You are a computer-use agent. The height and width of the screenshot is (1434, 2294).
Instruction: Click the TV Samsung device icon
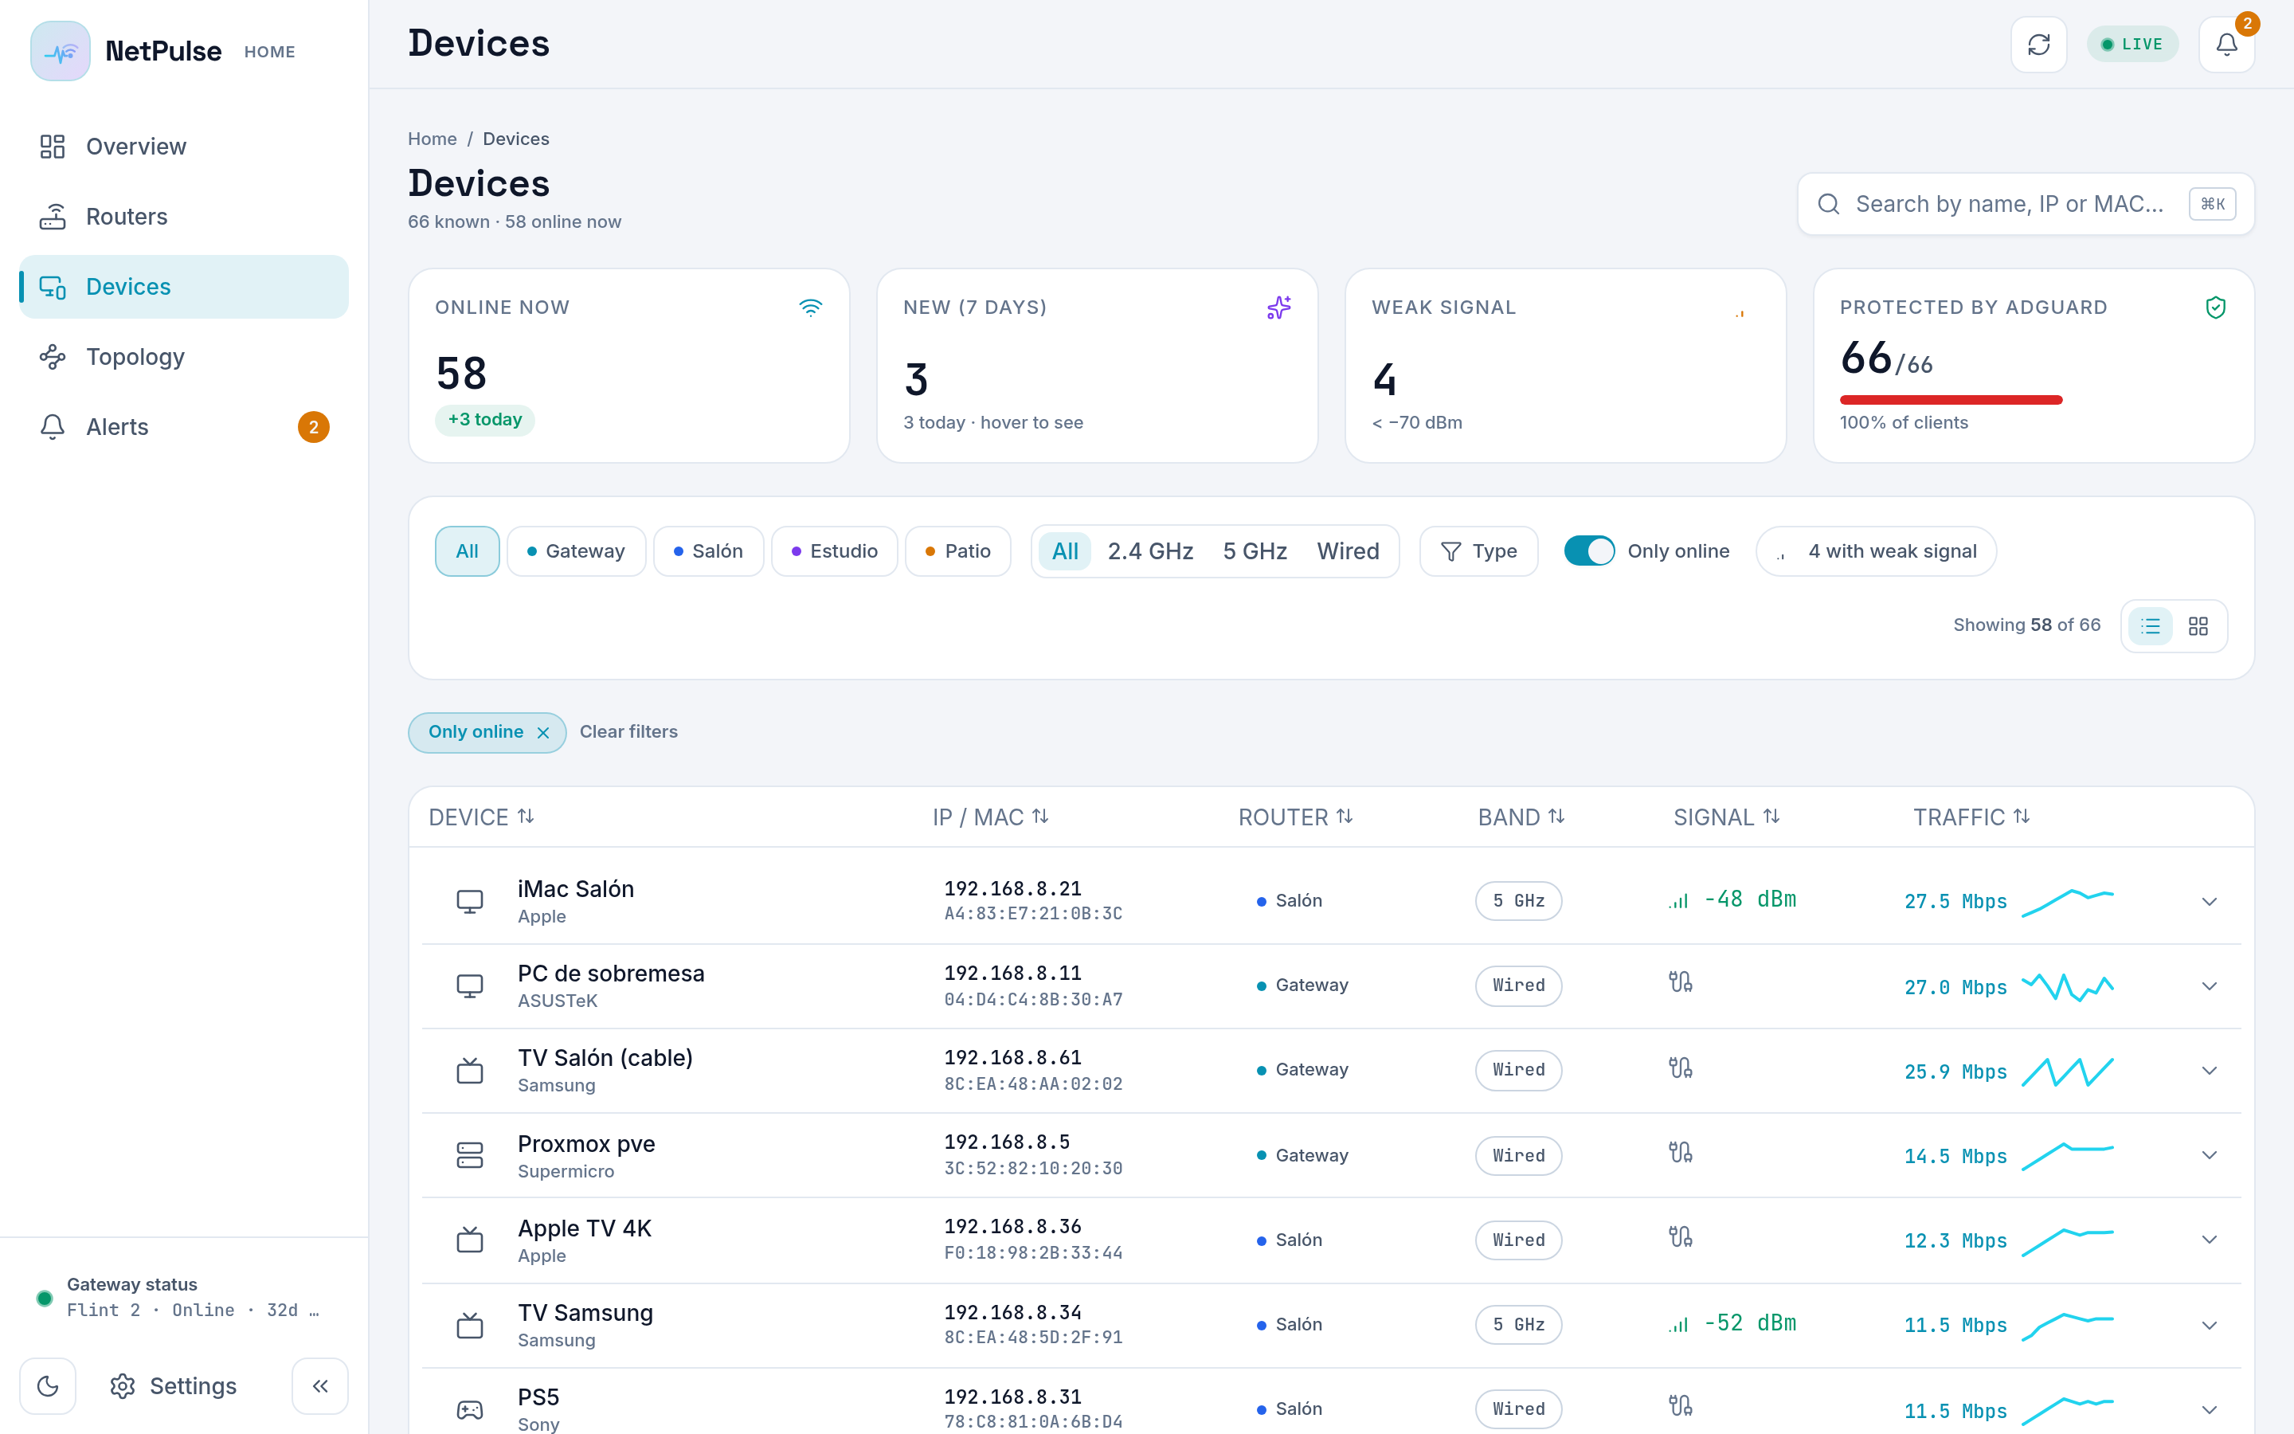coord(469,1324)
